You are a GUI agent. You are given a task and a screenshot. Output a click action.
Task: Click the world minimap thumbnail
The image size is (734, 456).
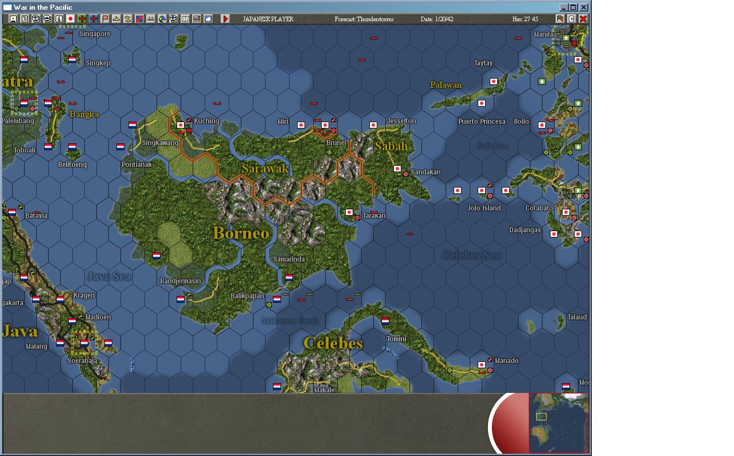coord(559,423)
